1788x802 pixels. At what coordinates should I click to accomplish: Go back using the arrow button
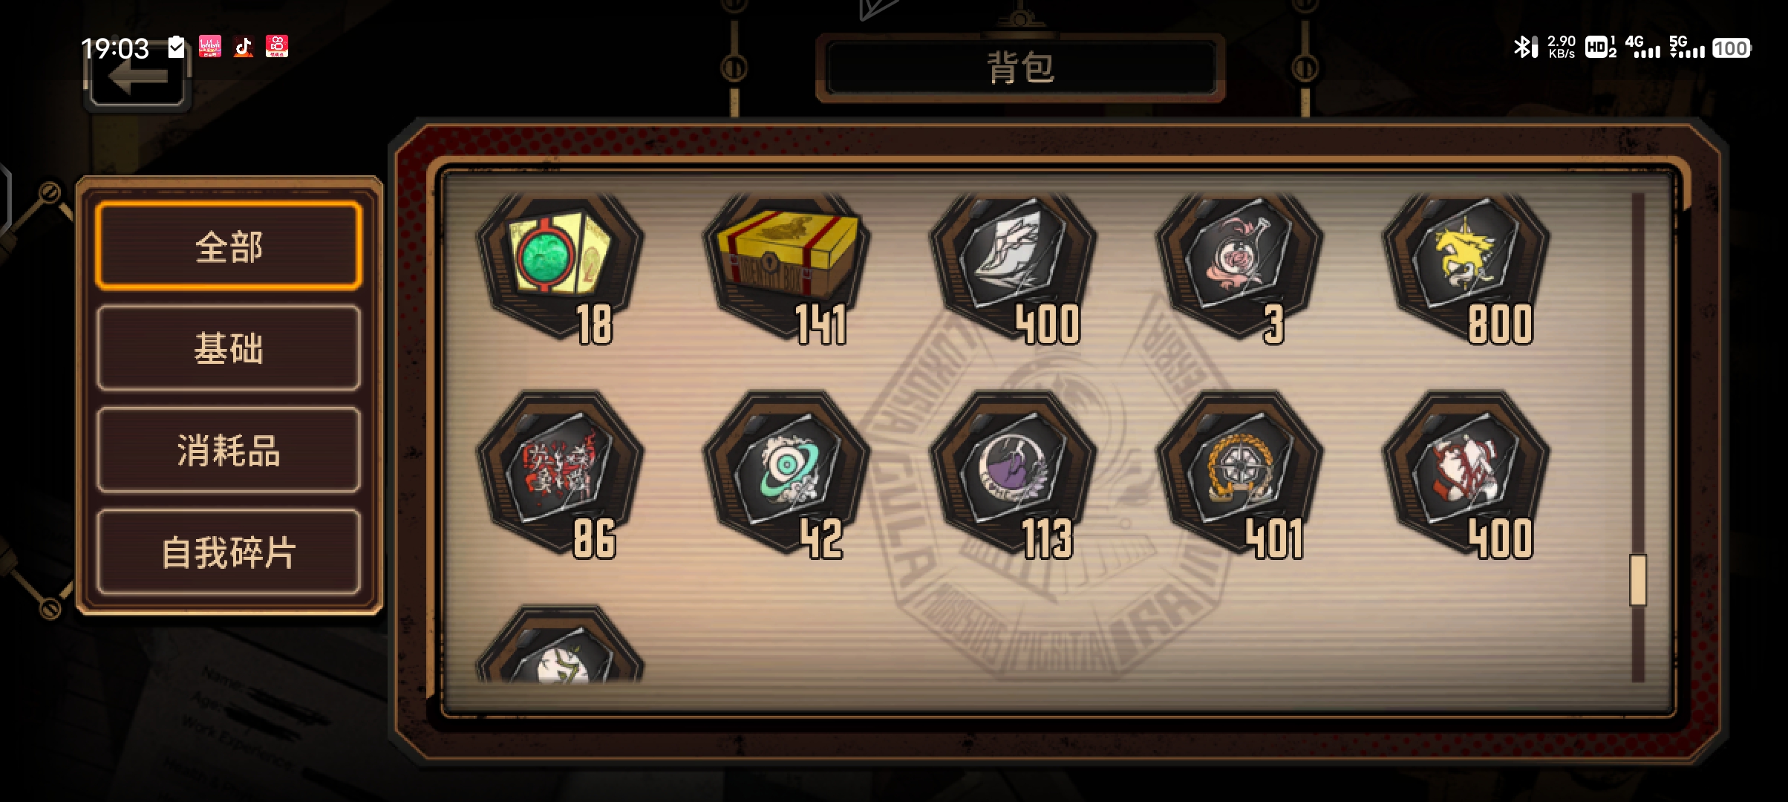coord(137,78)
